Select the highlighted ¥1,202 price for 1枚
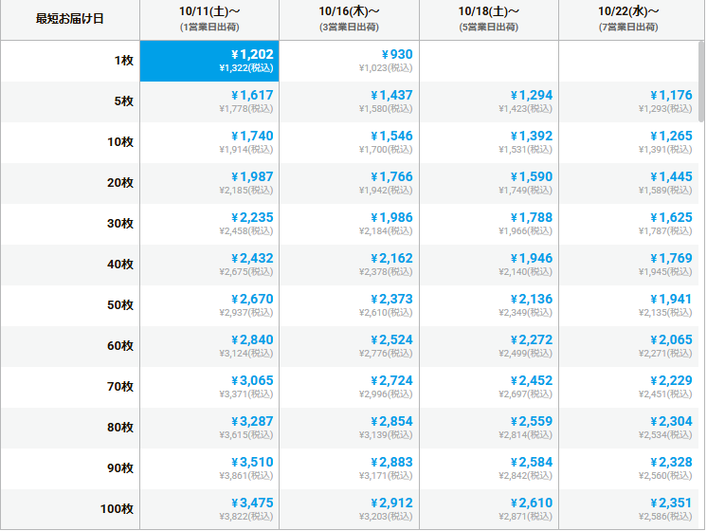 point(209,61)
